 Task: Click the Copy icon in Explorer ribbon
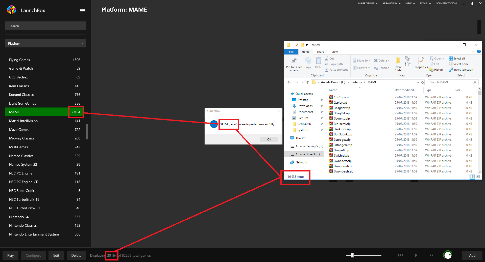point(308,63)
